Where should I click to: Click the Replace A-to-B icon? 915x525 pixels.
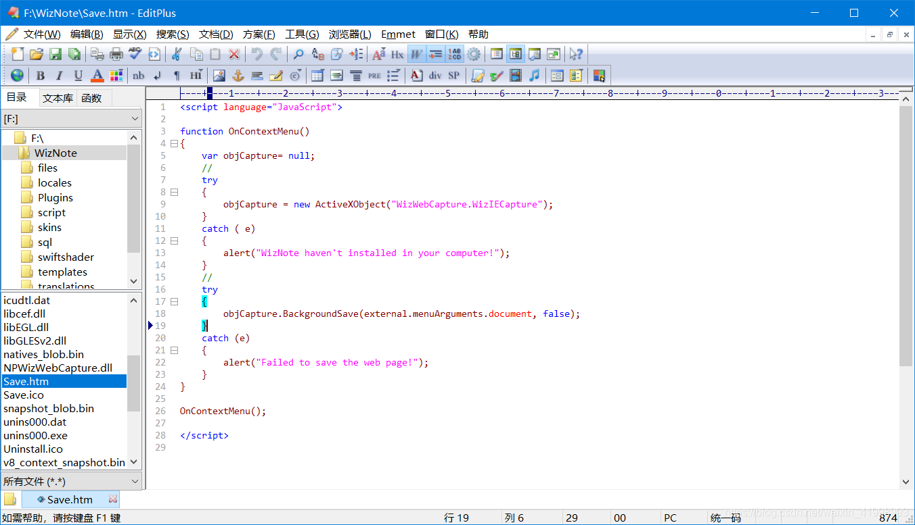[x=317, y=55]
